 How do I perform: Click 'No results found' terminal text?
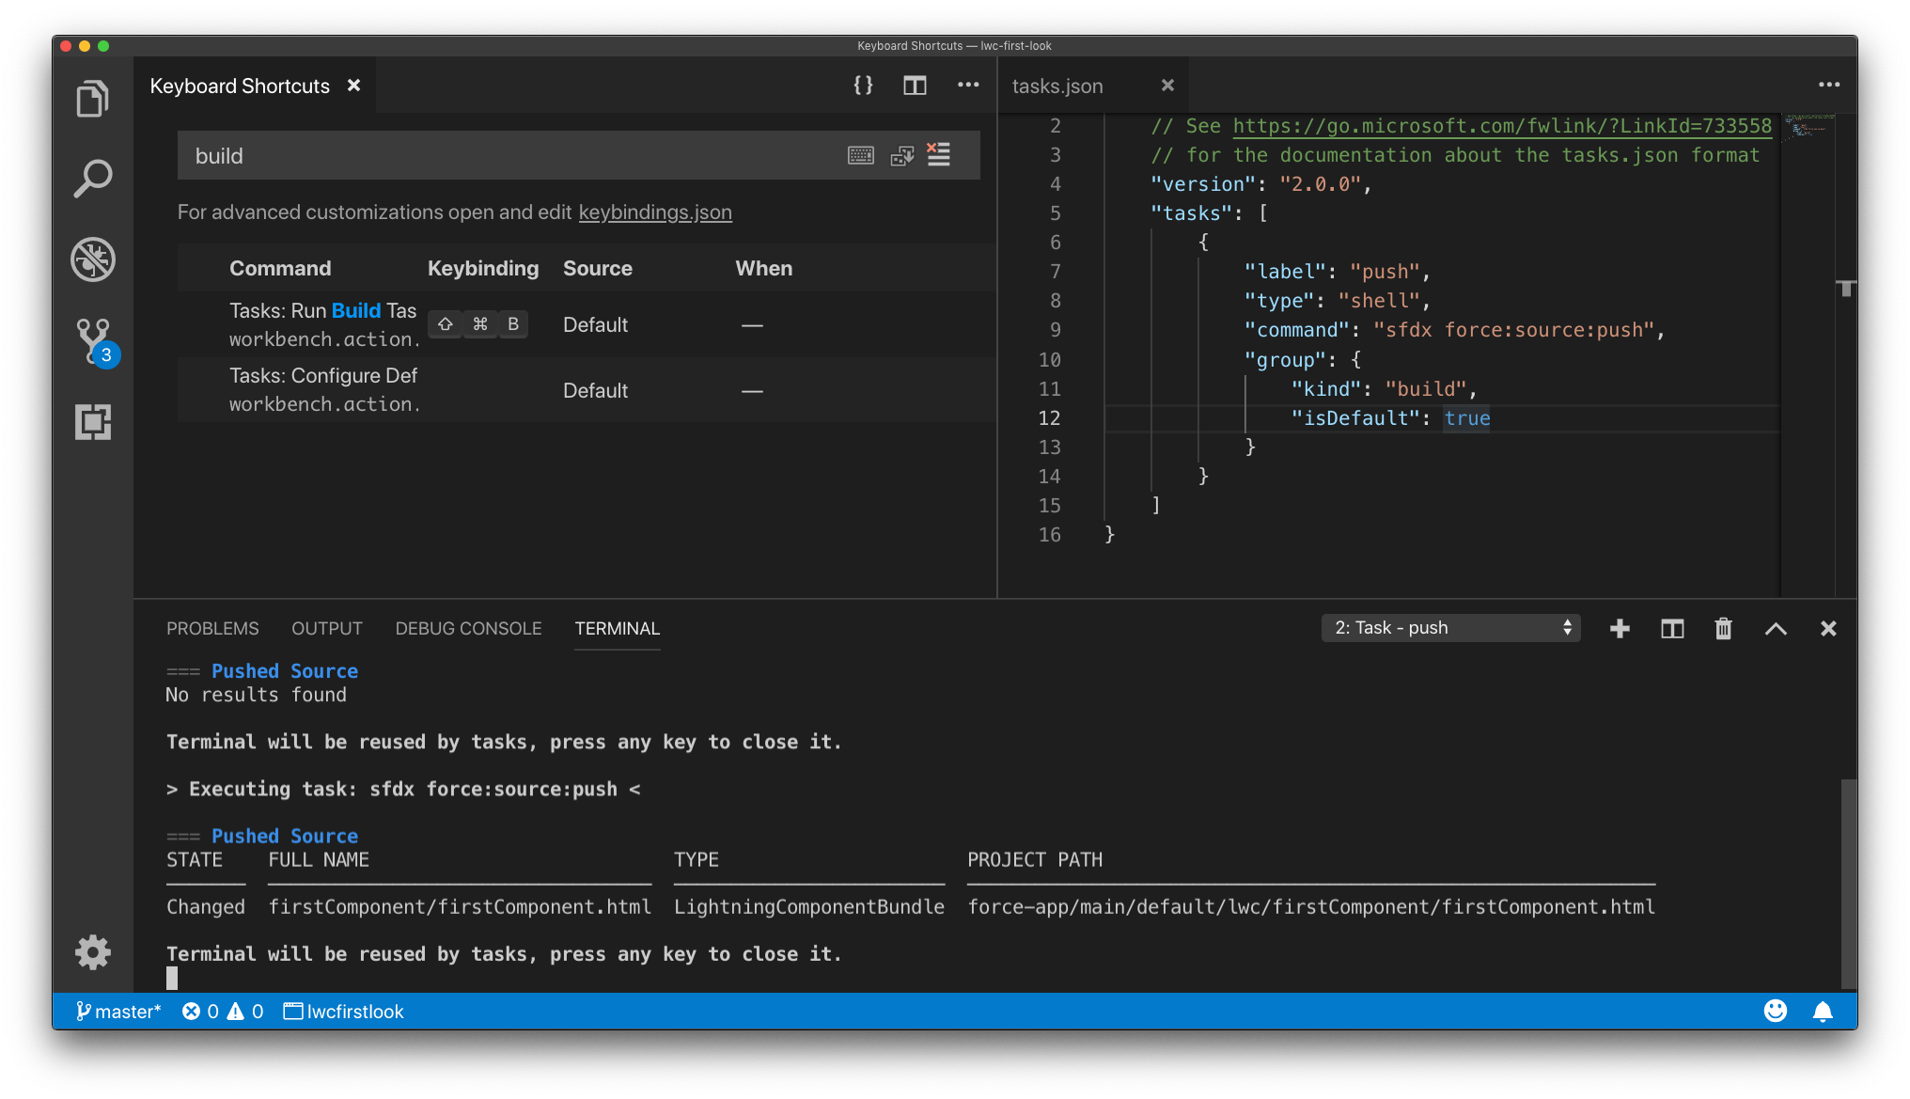tap(256, 695)
